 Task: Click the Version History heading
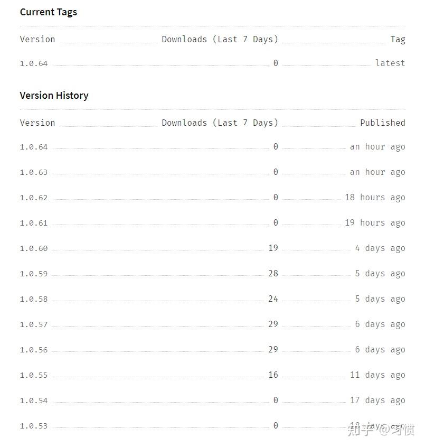(x=54, y=95)
